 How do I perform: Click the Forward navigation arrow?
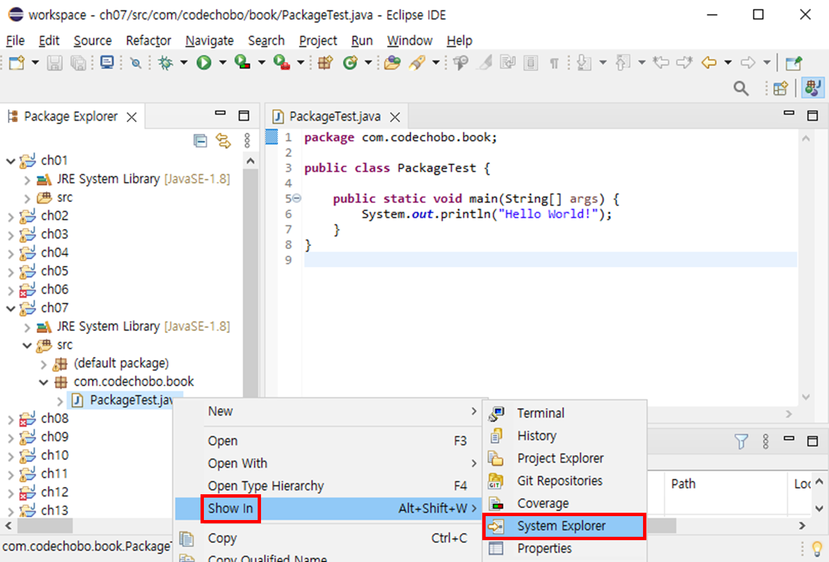pos(748,63)
